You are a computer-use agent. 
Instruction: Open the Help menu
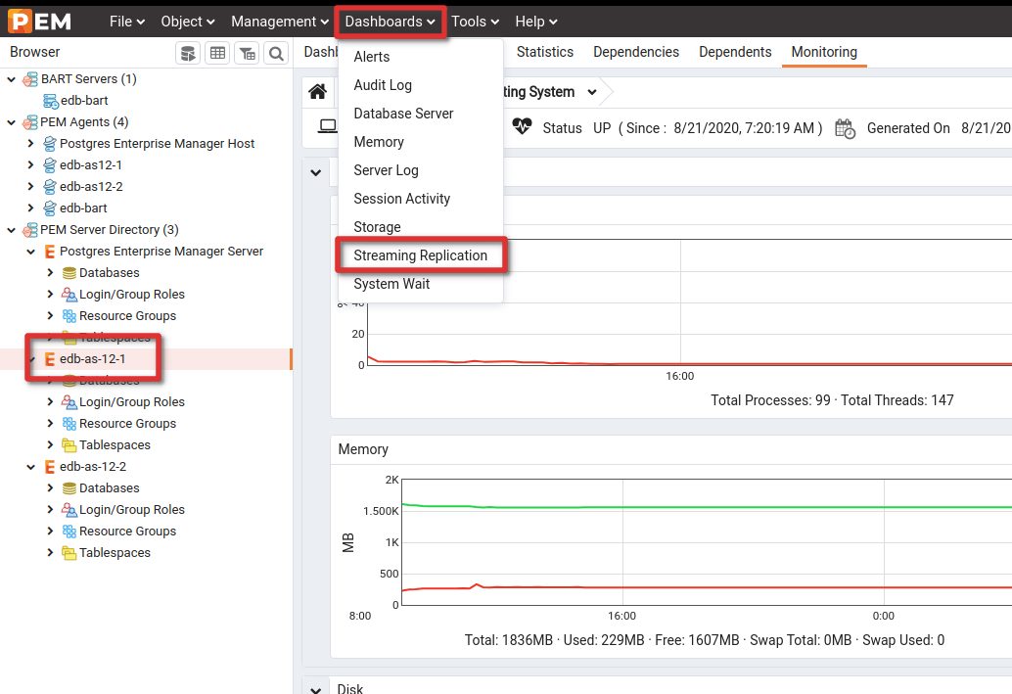pyautogui.click(x=535, y=22)
